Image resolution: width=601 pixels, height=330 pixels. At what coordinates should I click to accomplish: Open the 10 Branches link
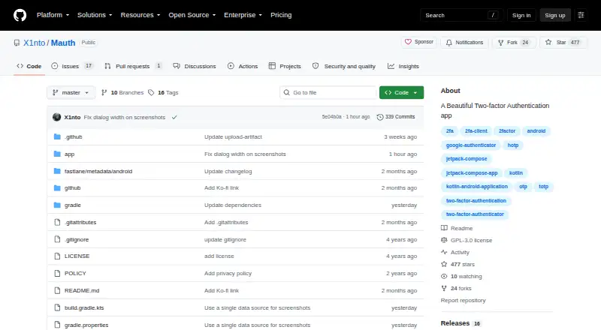click(x=122, y=93)
